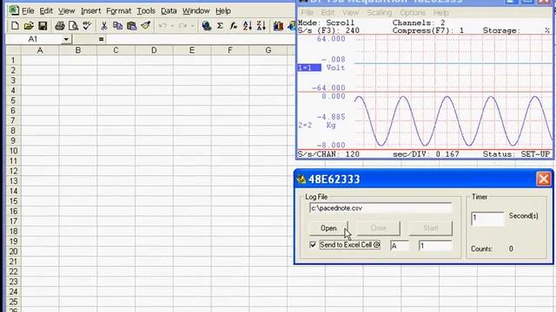Click the Timer seconds input field
Screen dimensions: 556x312
(487, 218)
